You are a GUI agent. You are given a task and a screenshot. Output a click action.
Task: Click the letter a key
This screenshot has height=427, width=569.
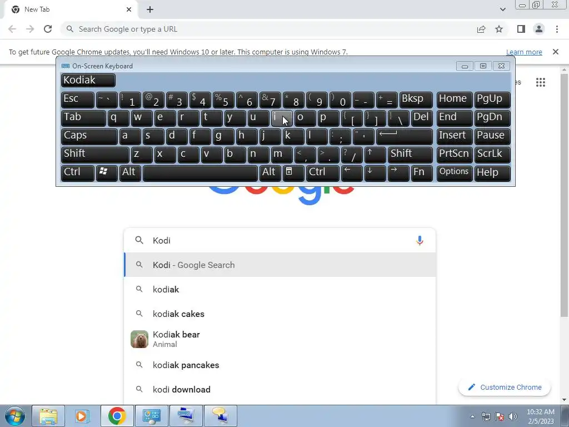click(x=130, y=136)
